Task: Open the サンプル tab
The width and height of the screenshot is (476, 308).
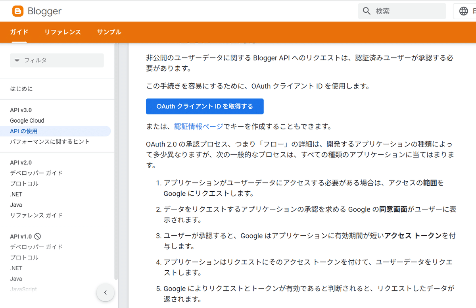Action: (x=109, y=32)
